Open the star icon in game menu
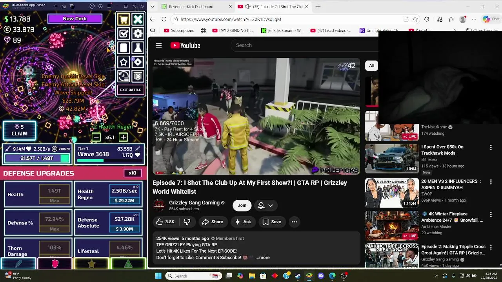 tap(124, 62)
